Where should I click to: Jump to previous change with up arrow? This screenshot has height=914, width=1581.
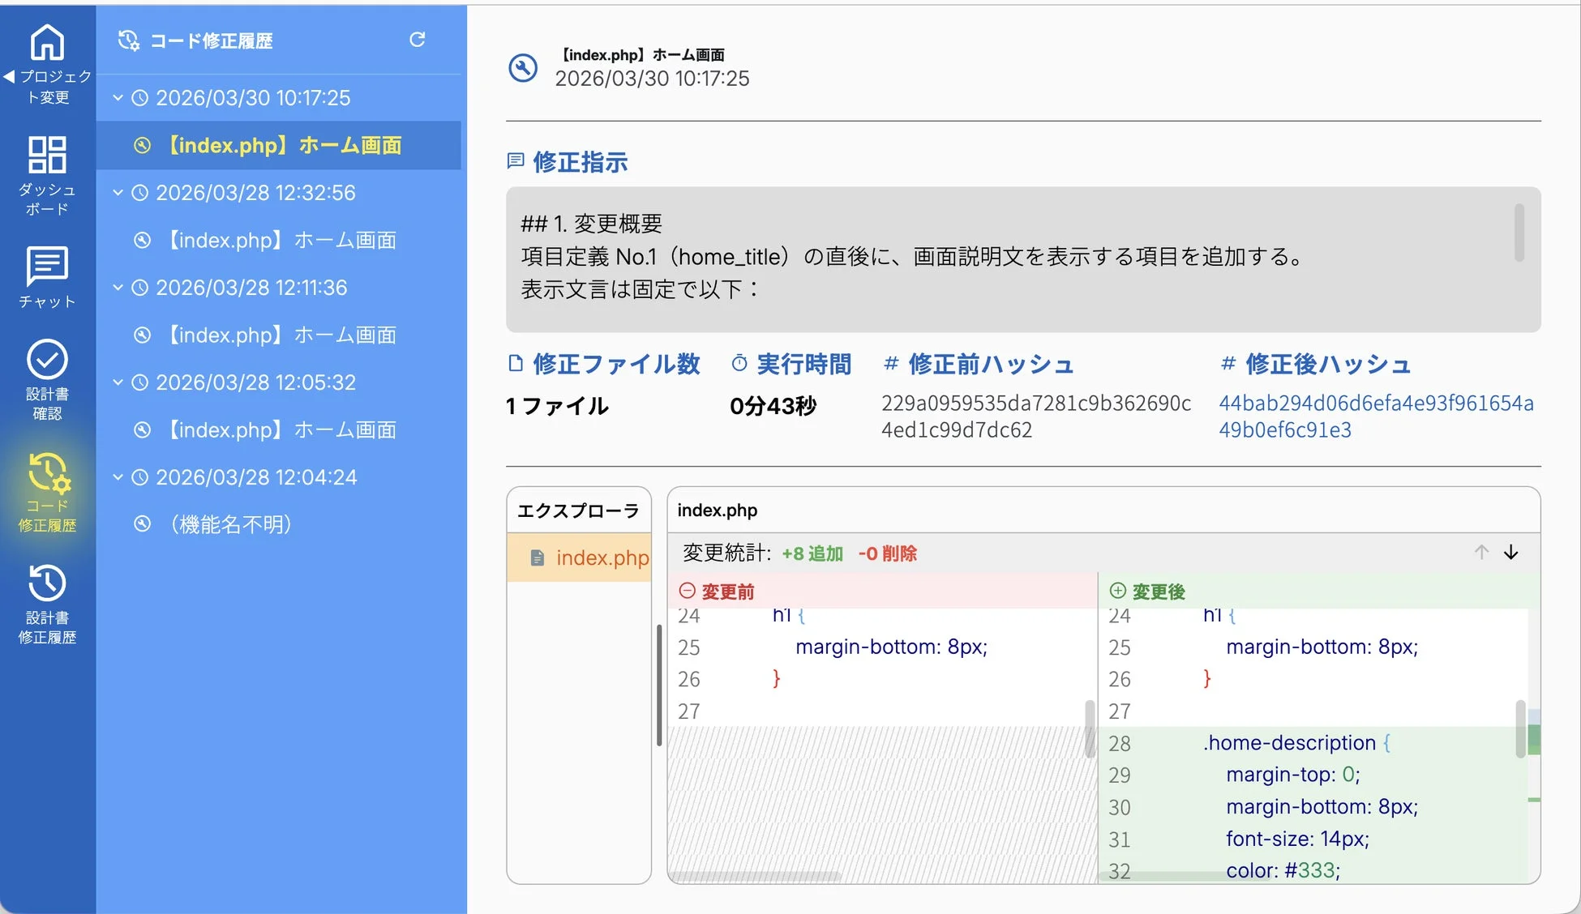1481,552
